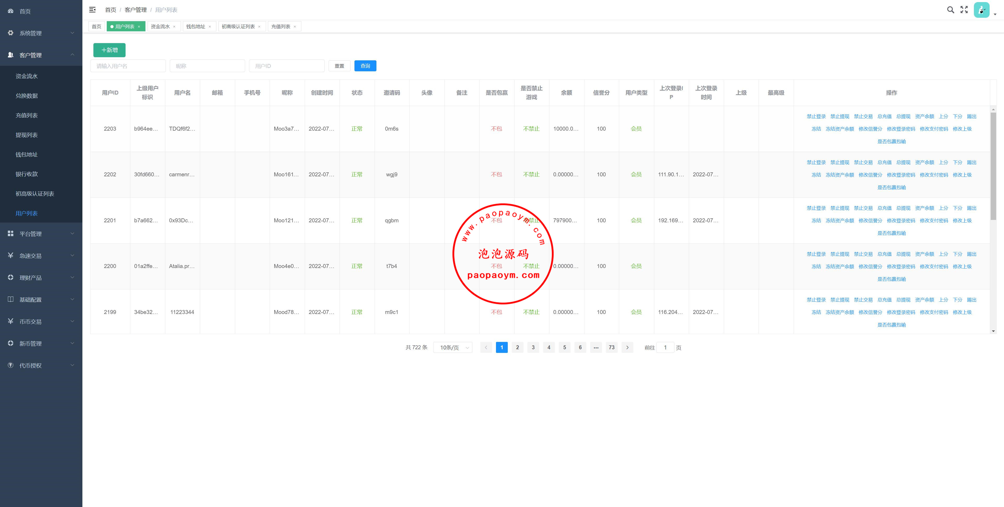Close the 钱包地址 tab

click(210, 27)
